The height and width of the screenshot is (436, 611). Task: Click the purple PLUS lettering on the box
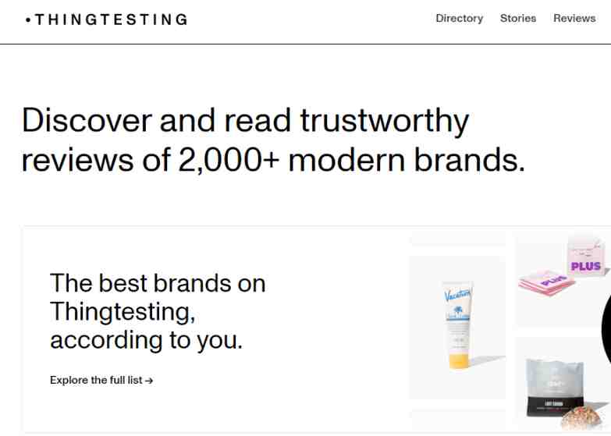tap(586, 267)
